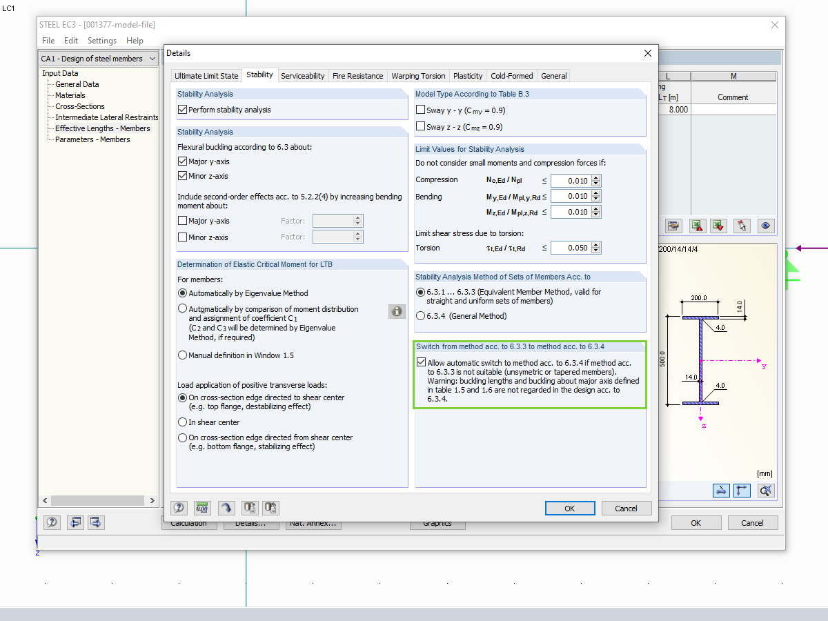The image size is (828, 621).
Task: Uncheck Perform stability analysis
Action: (x=183, y=110)
